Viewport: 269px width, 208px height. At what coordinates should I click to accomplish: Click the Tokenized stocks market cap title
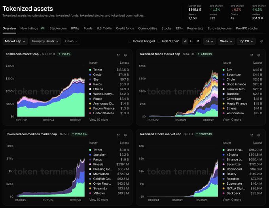click(x=160, y=134)
